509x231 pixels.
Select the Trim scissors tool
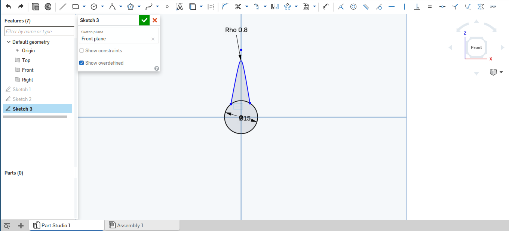point(238,6)
